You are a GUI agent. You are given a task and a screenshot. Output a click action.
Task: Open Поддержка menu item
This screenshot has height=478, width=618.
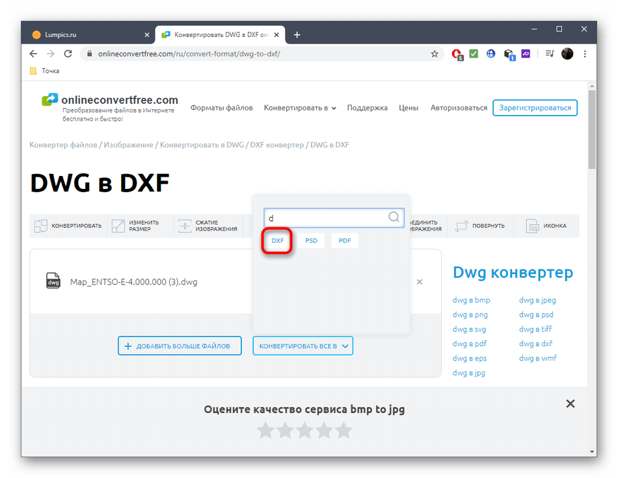[368, 108]
